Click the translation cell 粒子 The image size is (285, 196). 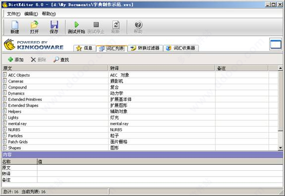pos(114,136)
